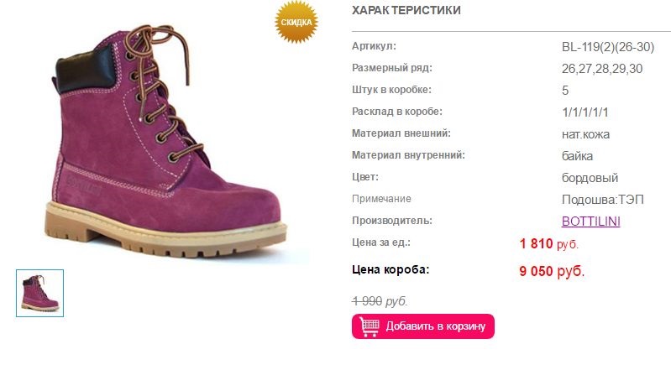Click the outer material value нат.кожа
671x365 pixels.
point(585,134)
